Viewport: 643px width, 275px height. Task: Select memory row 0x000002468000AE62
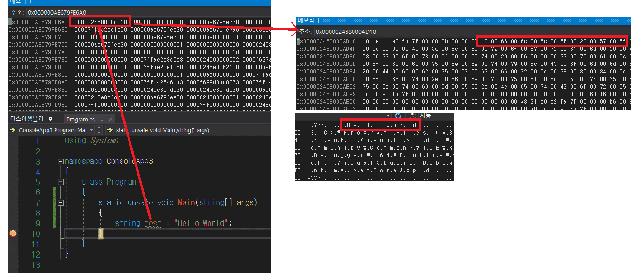pyautogui.click(x=463, y=86)
